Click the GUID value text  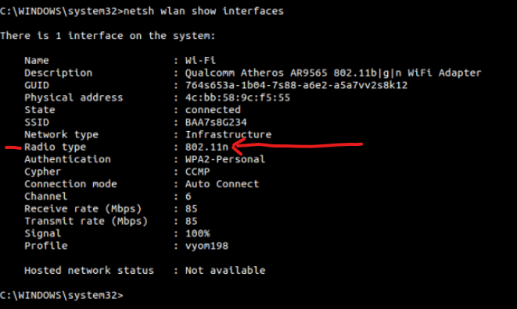coord(296,85)
